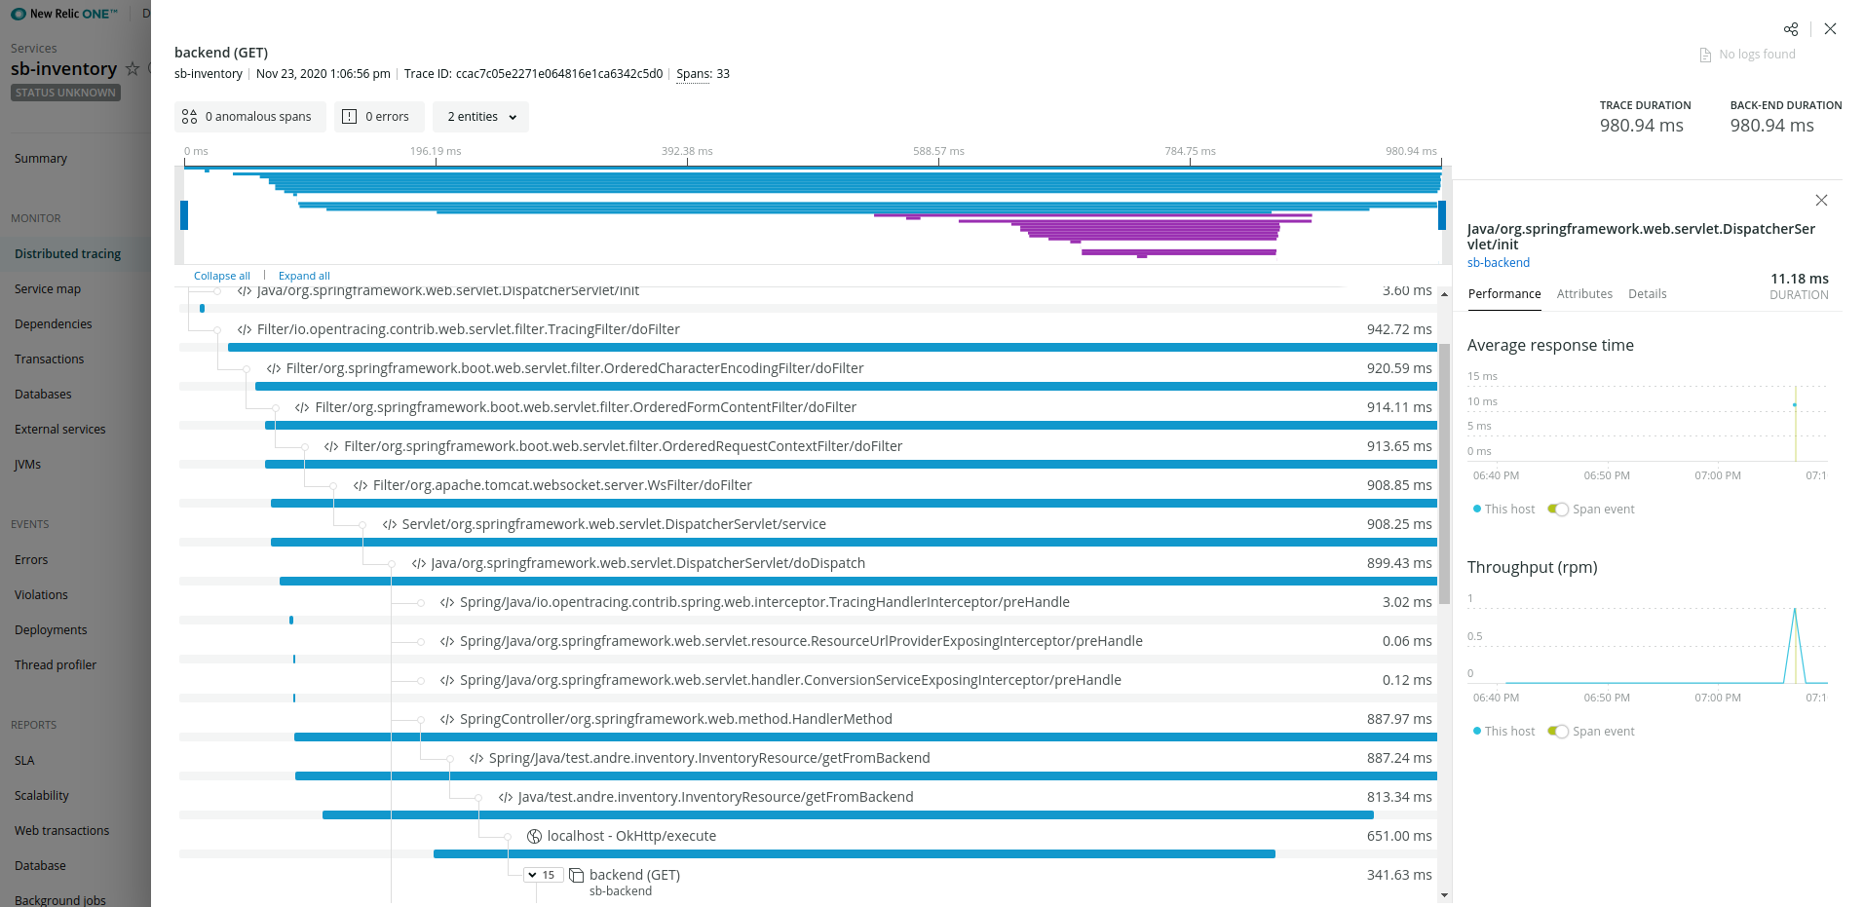Switch to the Attributes tab
Screen dimensions: 1864x907
1584,294
